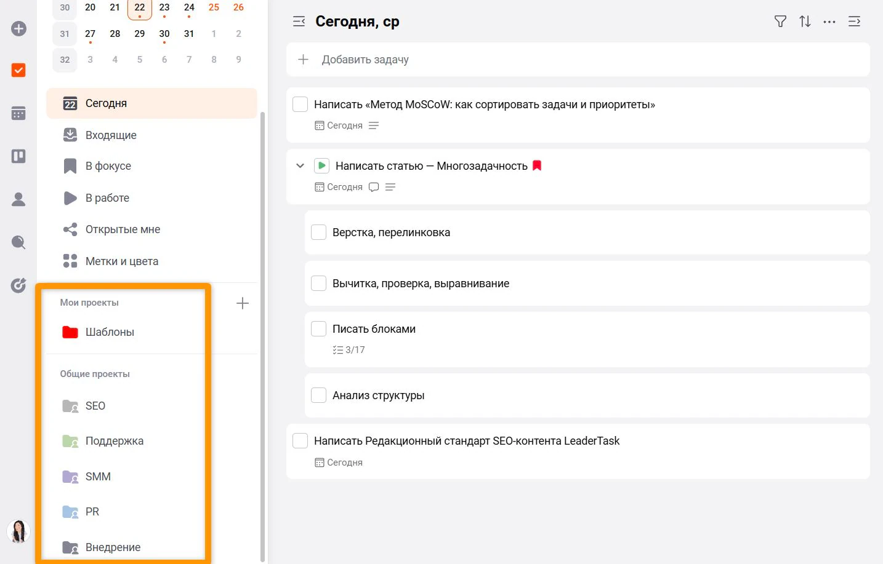Image resolution: width=883 pixels, height=564 pixels.
Task: Select day 23 in the calendar
Action: (164, 7)
